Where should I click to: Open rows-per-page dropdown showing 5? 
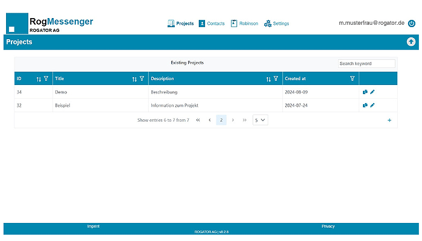[260, 120]
